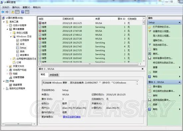The height and width of the screenshot is (131, 183).
Task: Open 复制 submenu arrow
Action: tap(180, 96)
